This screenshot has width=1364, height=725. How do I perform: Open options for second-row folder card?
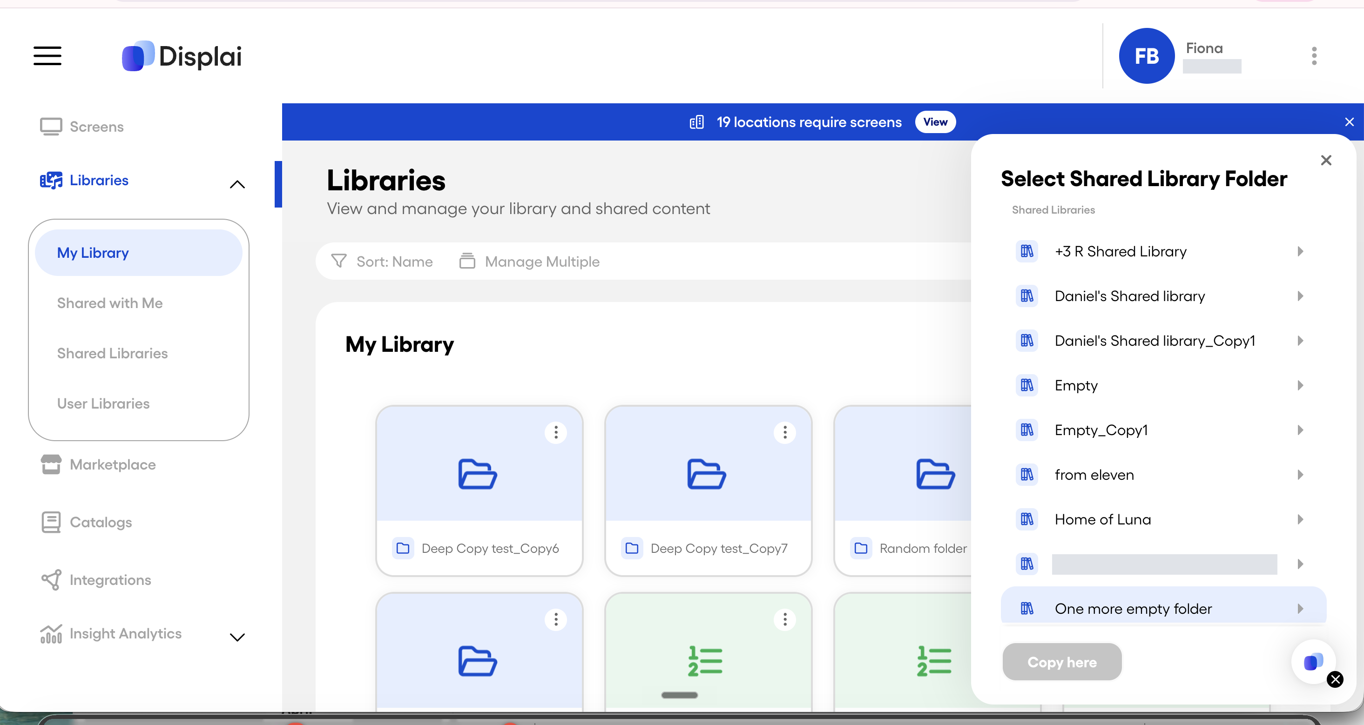[x=555, y=619]
